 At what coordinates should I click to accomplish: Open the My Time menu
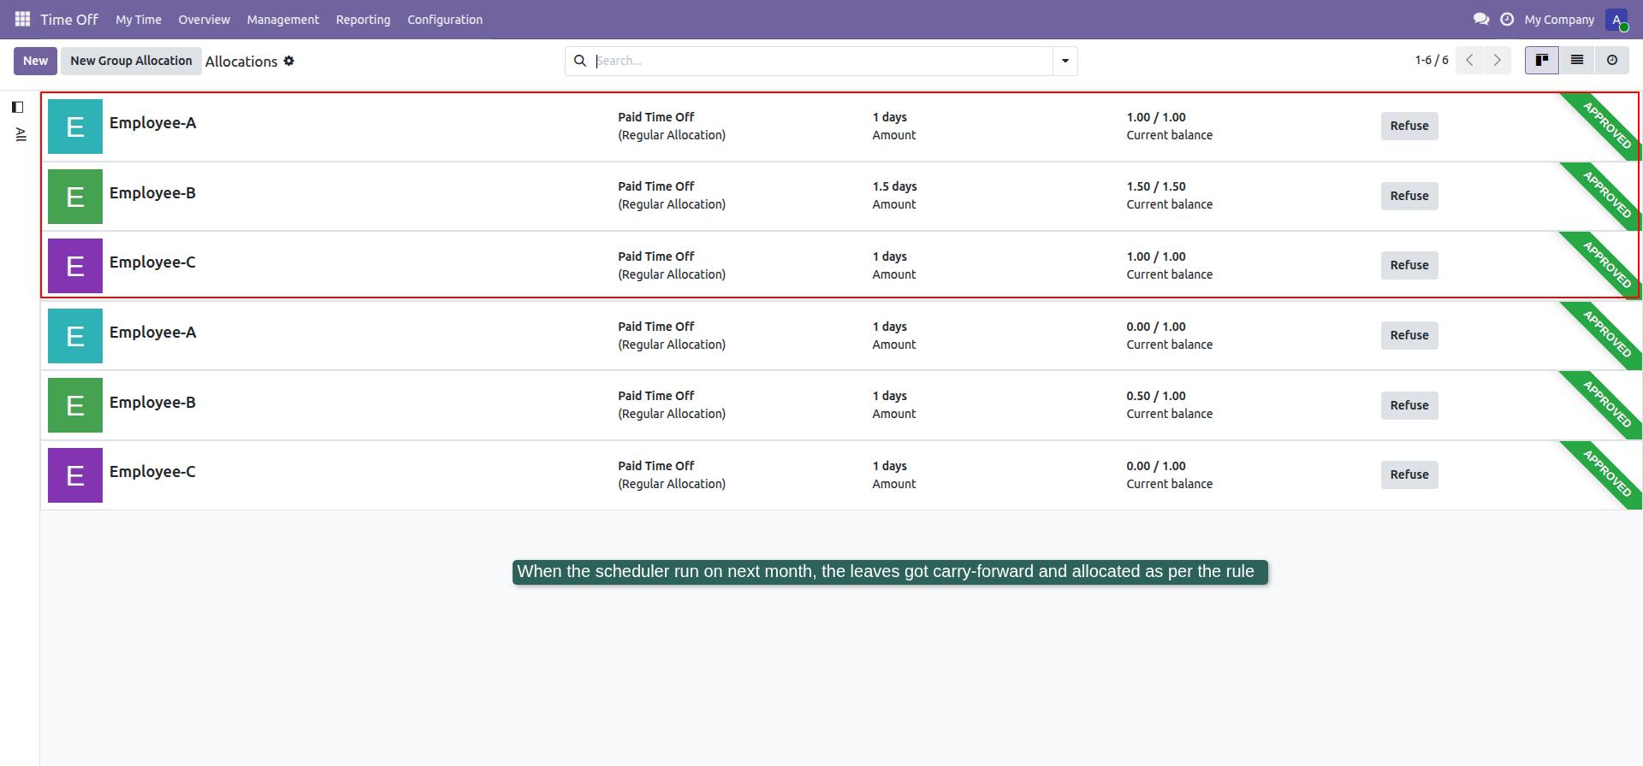tap(139, 20)
